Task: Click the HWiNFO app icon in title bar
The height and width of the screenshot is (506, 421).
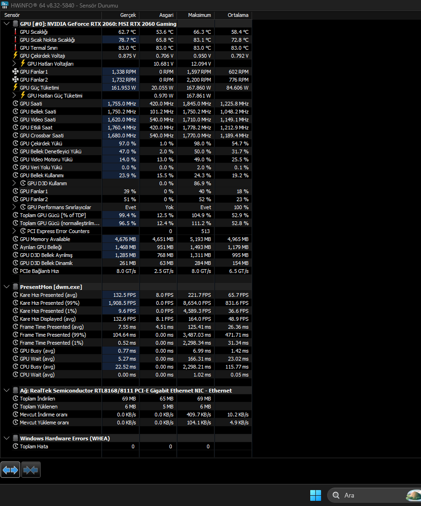Action: [5, 5]
